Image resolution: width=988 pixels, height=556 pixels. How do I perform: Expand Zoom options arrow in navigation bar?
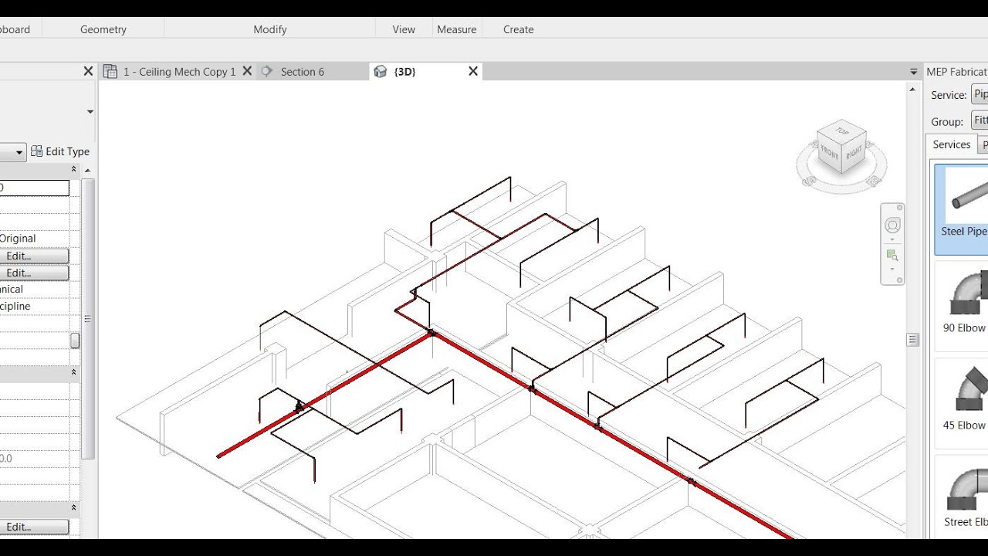point(892,269)
